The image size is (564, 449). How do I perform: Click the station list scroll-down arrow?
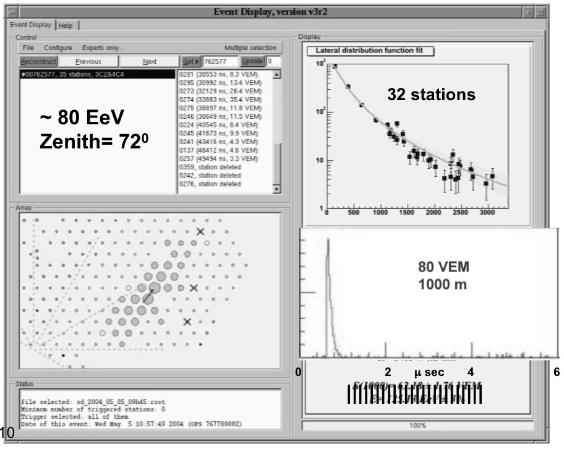pos(276,189)
